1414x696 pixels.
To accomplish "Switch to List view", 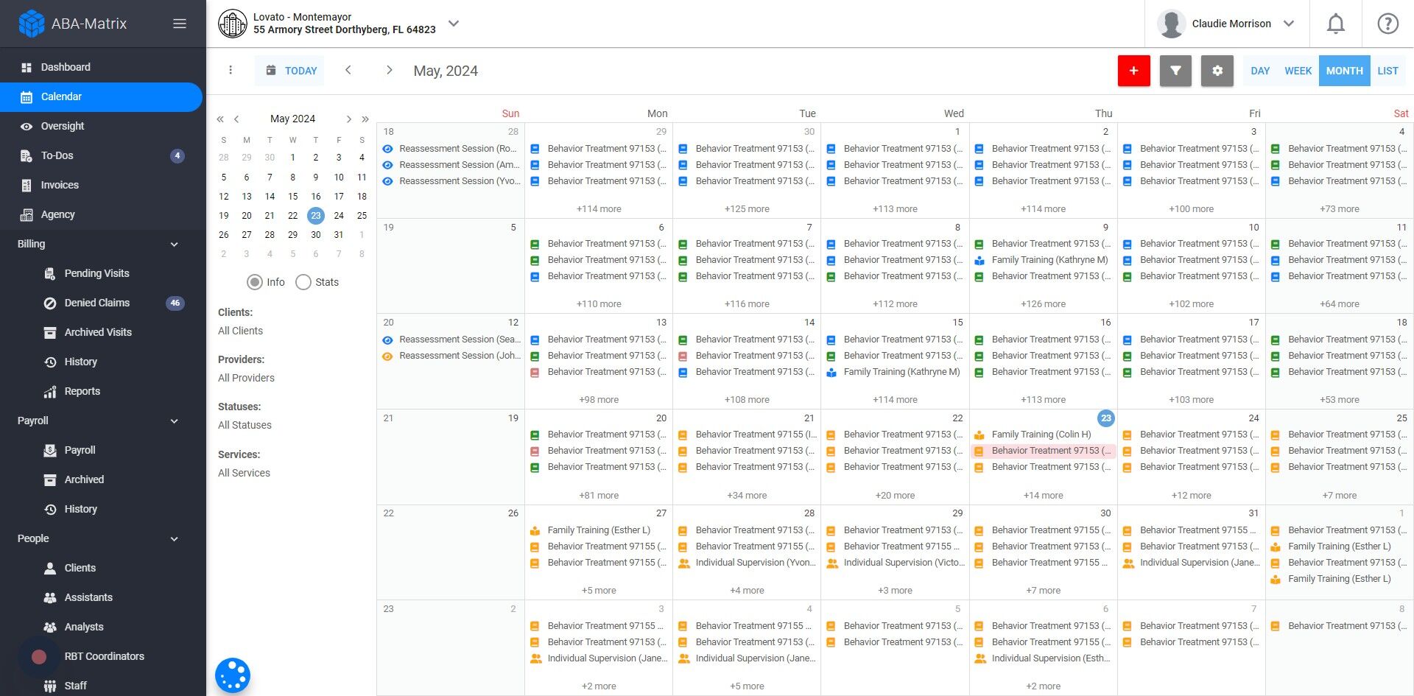I will click(x=1387, y=71).
